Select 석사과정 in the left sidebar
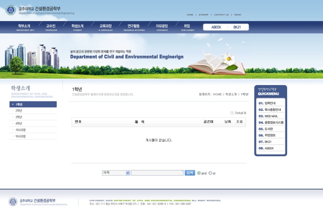 click(20, 130)
